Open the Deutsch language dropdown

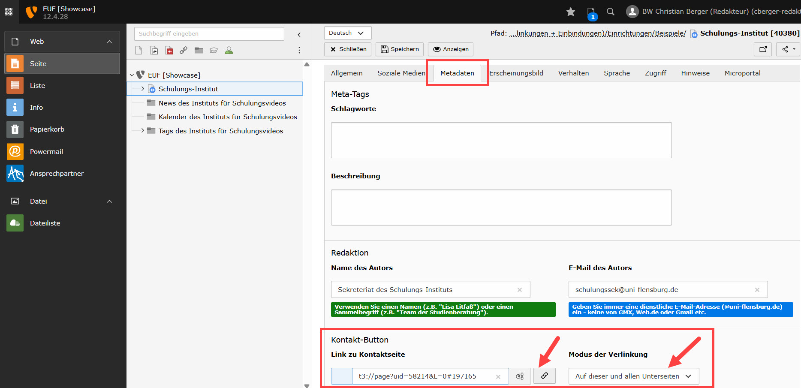point(347,33)
